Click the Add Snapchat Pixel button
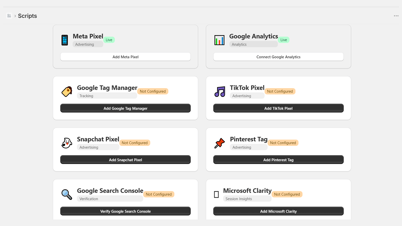This screenshot has width=402, height=226. (x=126, y=160)
